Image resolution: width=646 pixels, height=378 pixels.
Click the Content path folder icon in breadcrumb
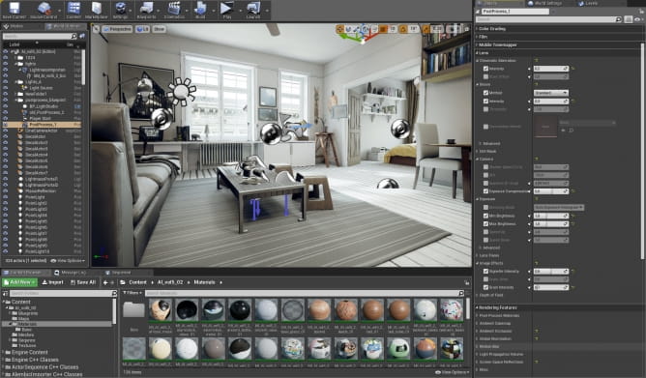coord(123,282)
